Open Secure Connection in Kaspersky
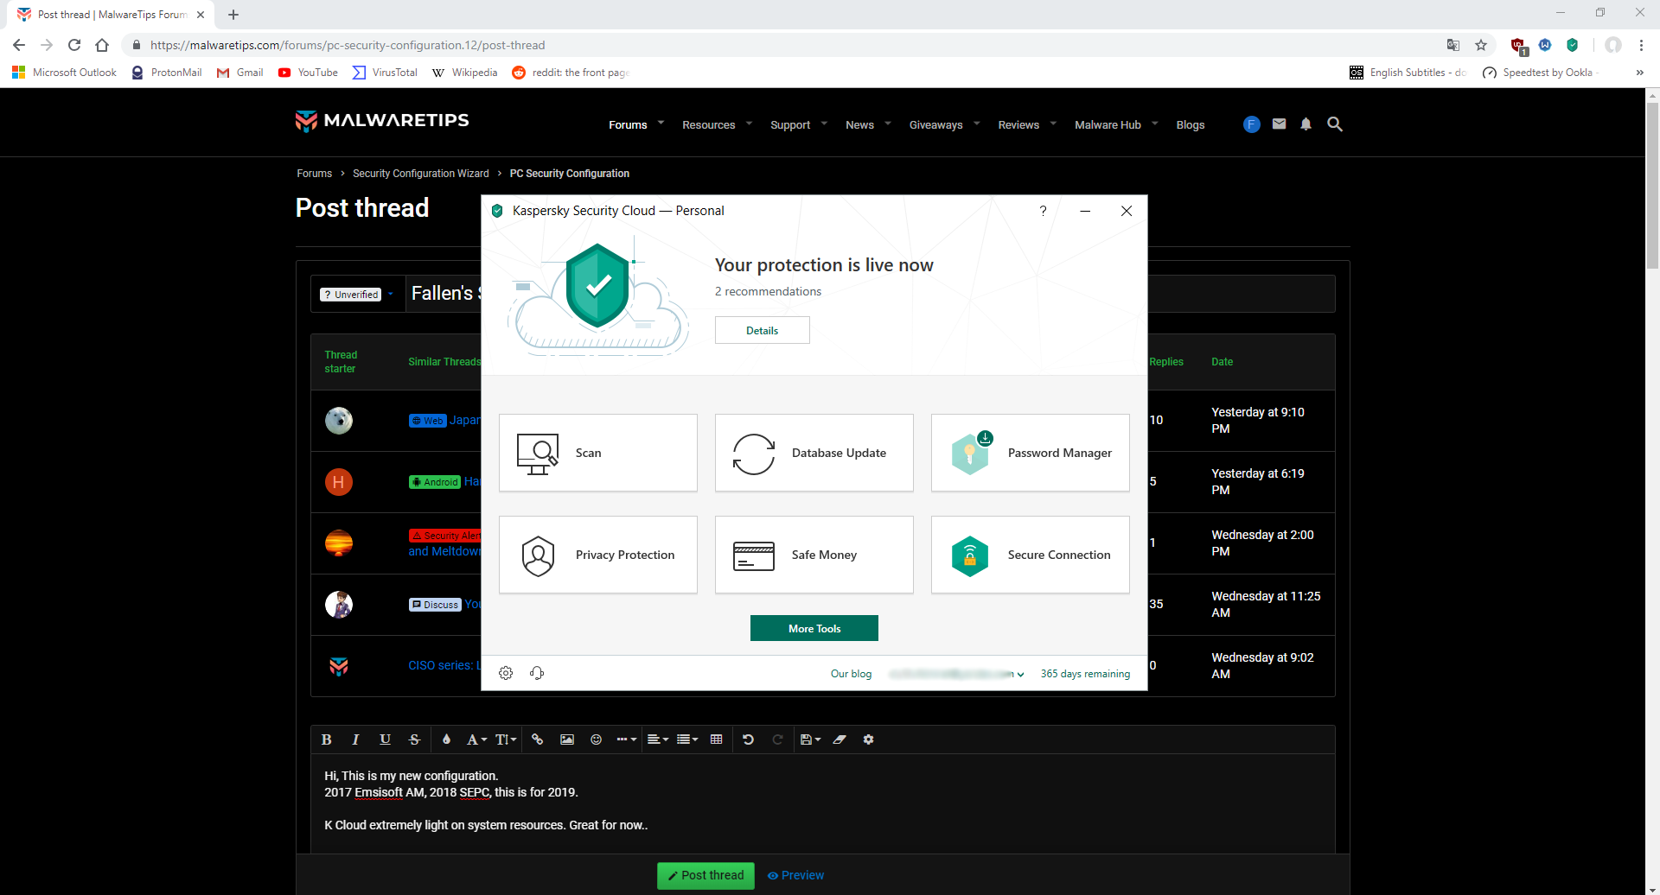Image resolution: width=1660 pixels, height=895 pixels. (x=1031, y=555)
